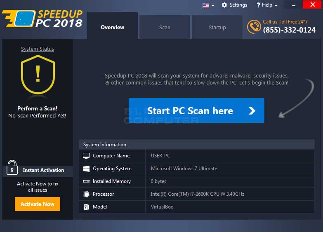The width and height of the screenshot is (323, 232).
Task: Click 'No Scan Performed Yet!' status text
Action: click(x=37, y=115)
